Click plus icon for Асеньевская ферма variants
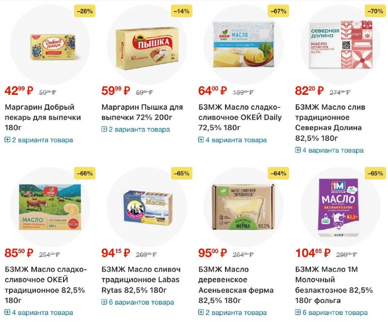This screenshot has height=324, width=388. [x=201, y=312]
